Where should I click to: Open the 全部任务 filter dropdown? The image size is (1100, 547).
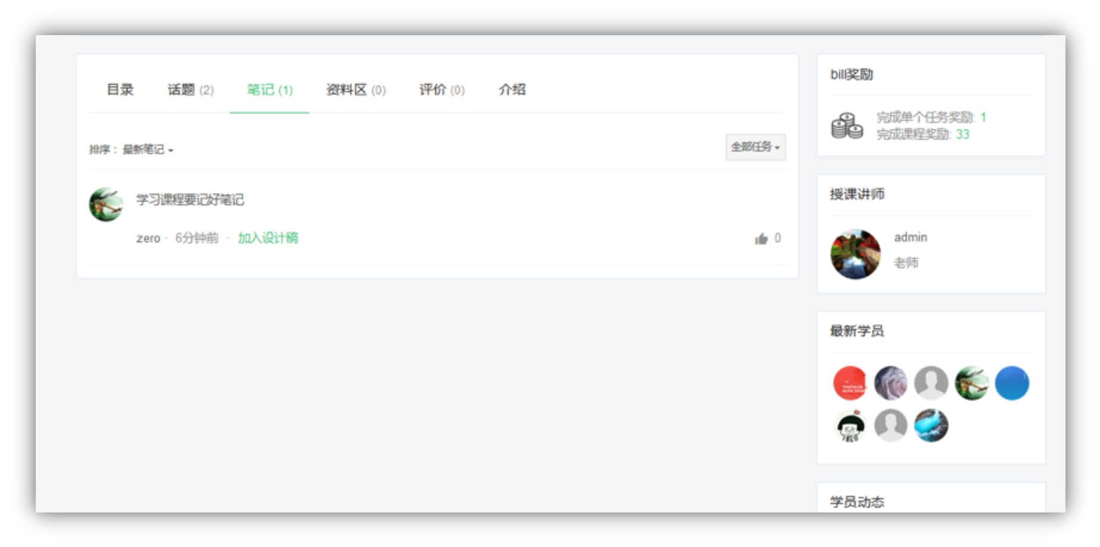(x=755, y=148)
